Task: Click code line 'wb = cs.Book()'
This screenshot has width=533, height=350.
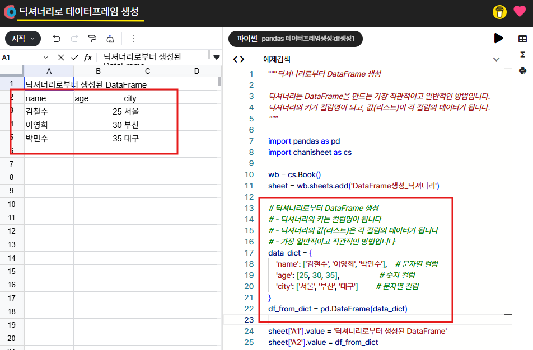Action: pos(294,175)
